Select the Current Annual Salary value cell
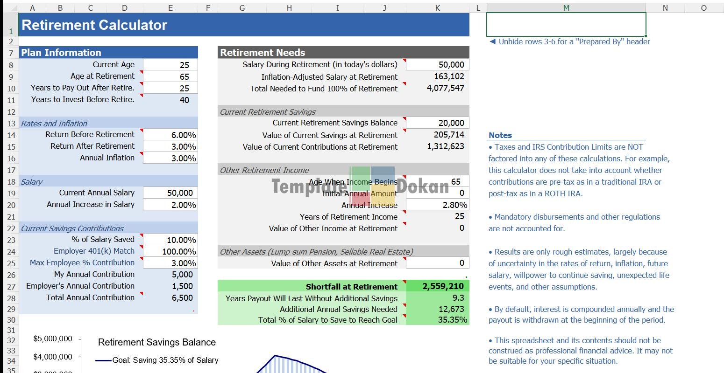Viewport: 724px width, 373px height. (170, 193)
